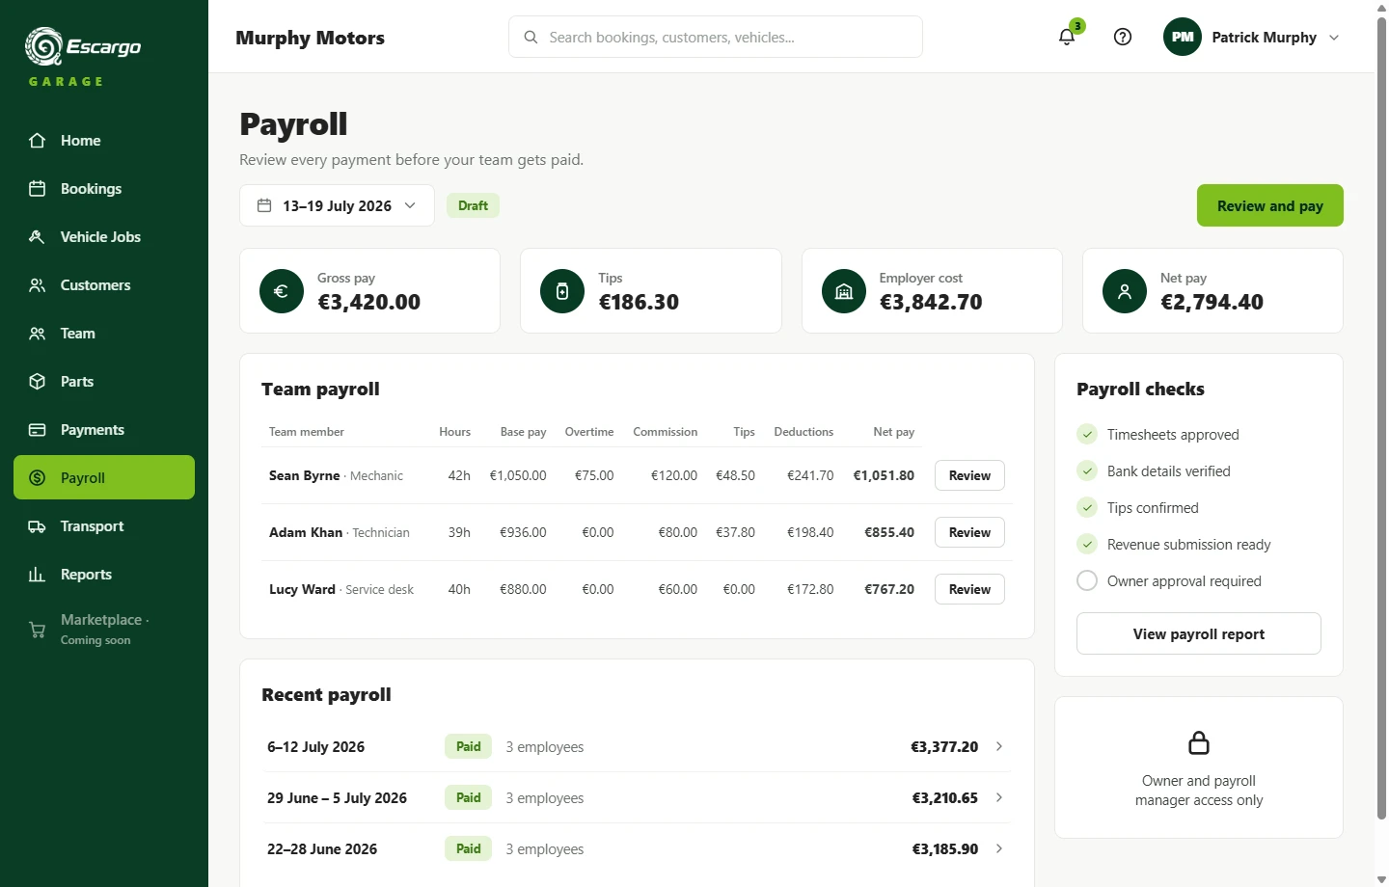The height and width of the screenshot is (887, 1389).
Task: Expand the 6–12 July 2026 payroll chevron
Action: [999, 746]
